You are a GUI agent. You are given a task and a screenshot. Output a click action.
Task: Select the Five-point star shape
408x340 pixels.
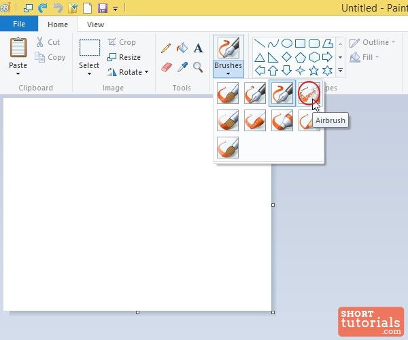click(x=313, y=71)
